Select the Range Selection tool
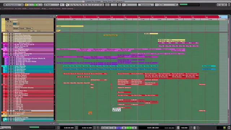The height and width of the screenshot is (130, 231). pyautogui.click(x=70, y=5)
